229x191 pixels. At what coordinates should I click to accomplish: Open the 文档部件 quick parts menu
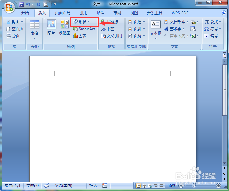pos(176,22)
